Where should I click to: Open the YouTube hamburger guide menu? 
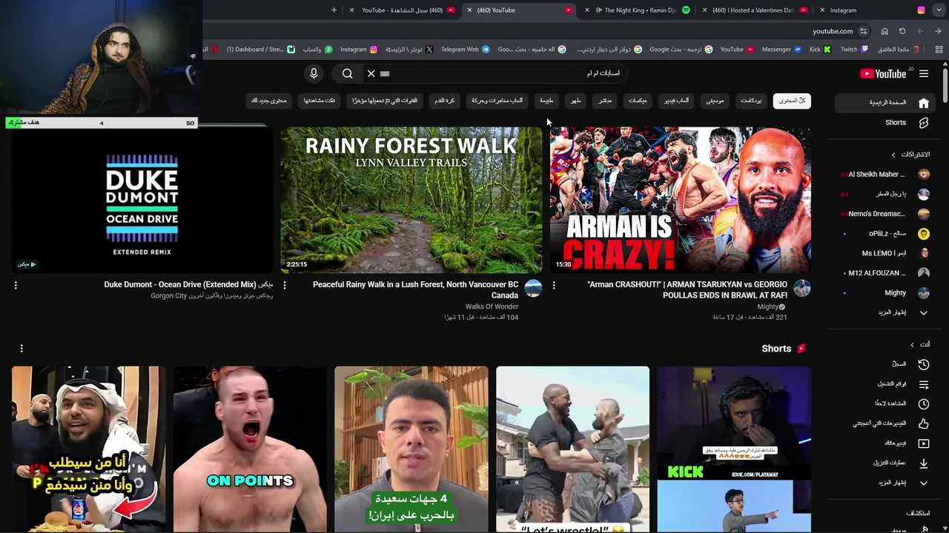[924, 73]
